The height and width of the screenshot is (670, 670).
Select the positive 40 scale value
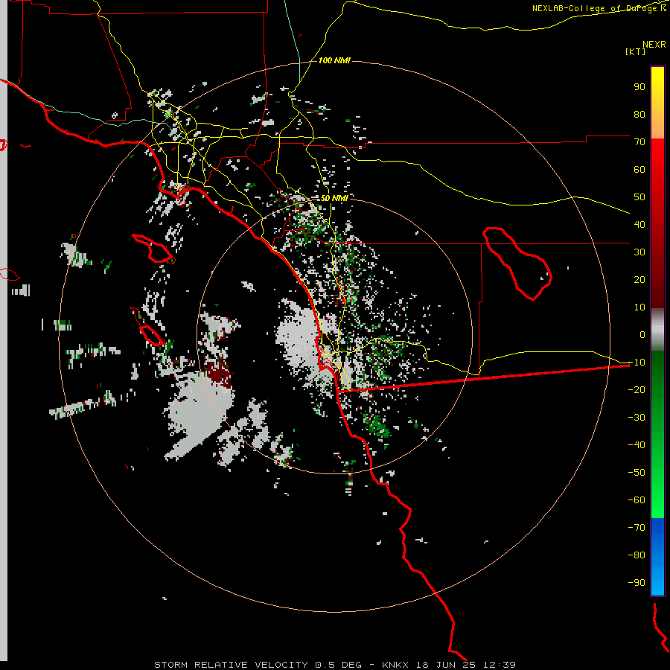click(x=639, y=224)
